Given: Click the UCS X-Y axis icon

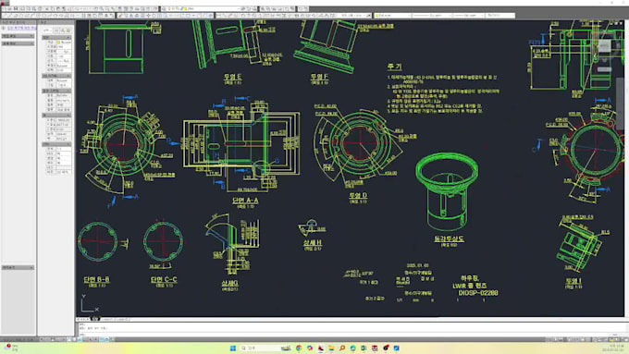Looking at the screenshot, I should pyautogui.click(x=90, y=303).
